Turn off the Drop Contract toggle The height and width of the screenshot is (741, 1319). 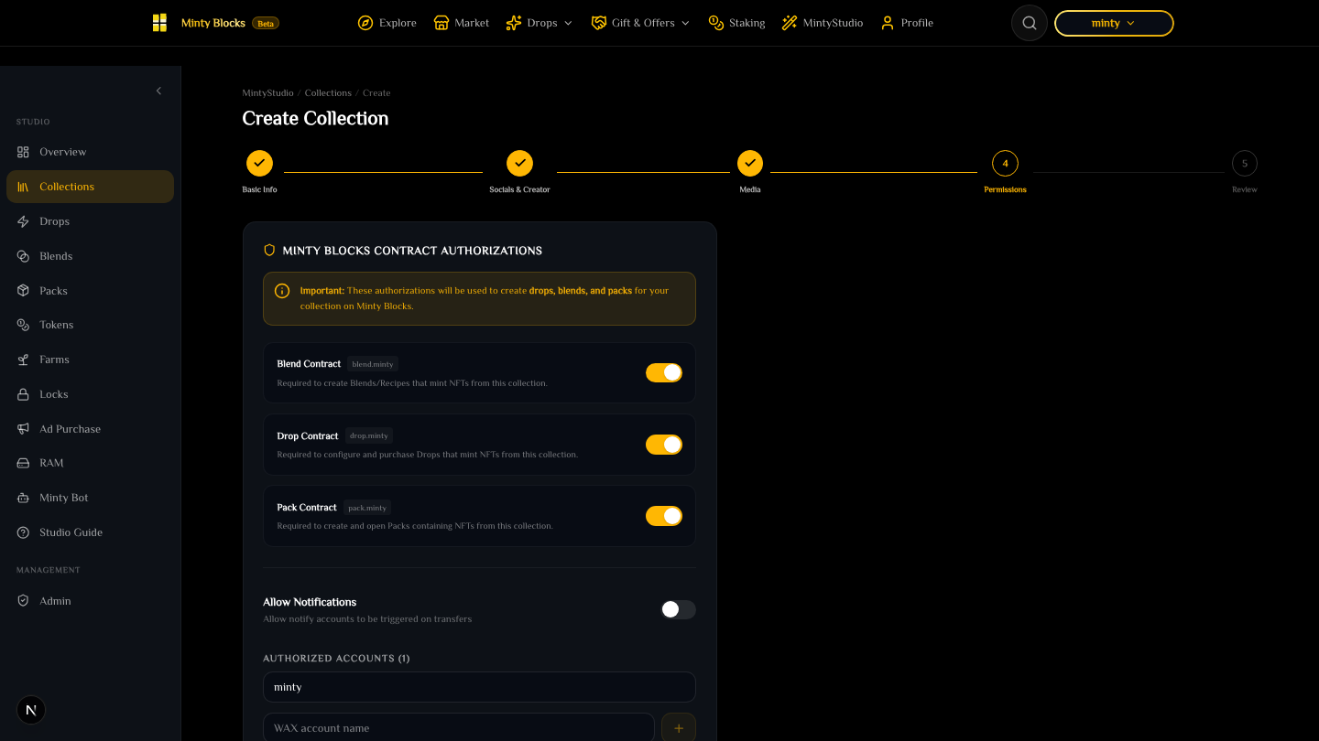[x=664, y=445]
